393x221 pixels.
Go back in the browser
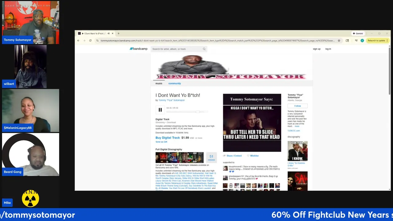pos(78,41)
